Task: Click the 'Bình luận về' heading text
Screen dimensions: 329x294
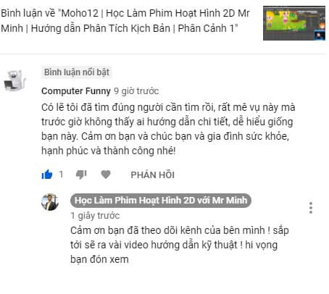Action: pyautogui.click(x=28, y=13)
